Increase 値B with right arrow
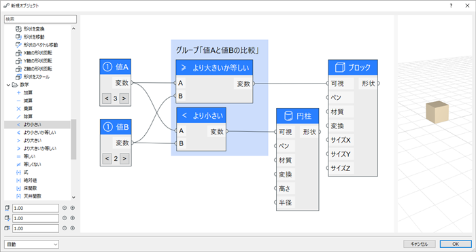Image resolution: width=476 pixels, height=252 pixels. [124, 158]
